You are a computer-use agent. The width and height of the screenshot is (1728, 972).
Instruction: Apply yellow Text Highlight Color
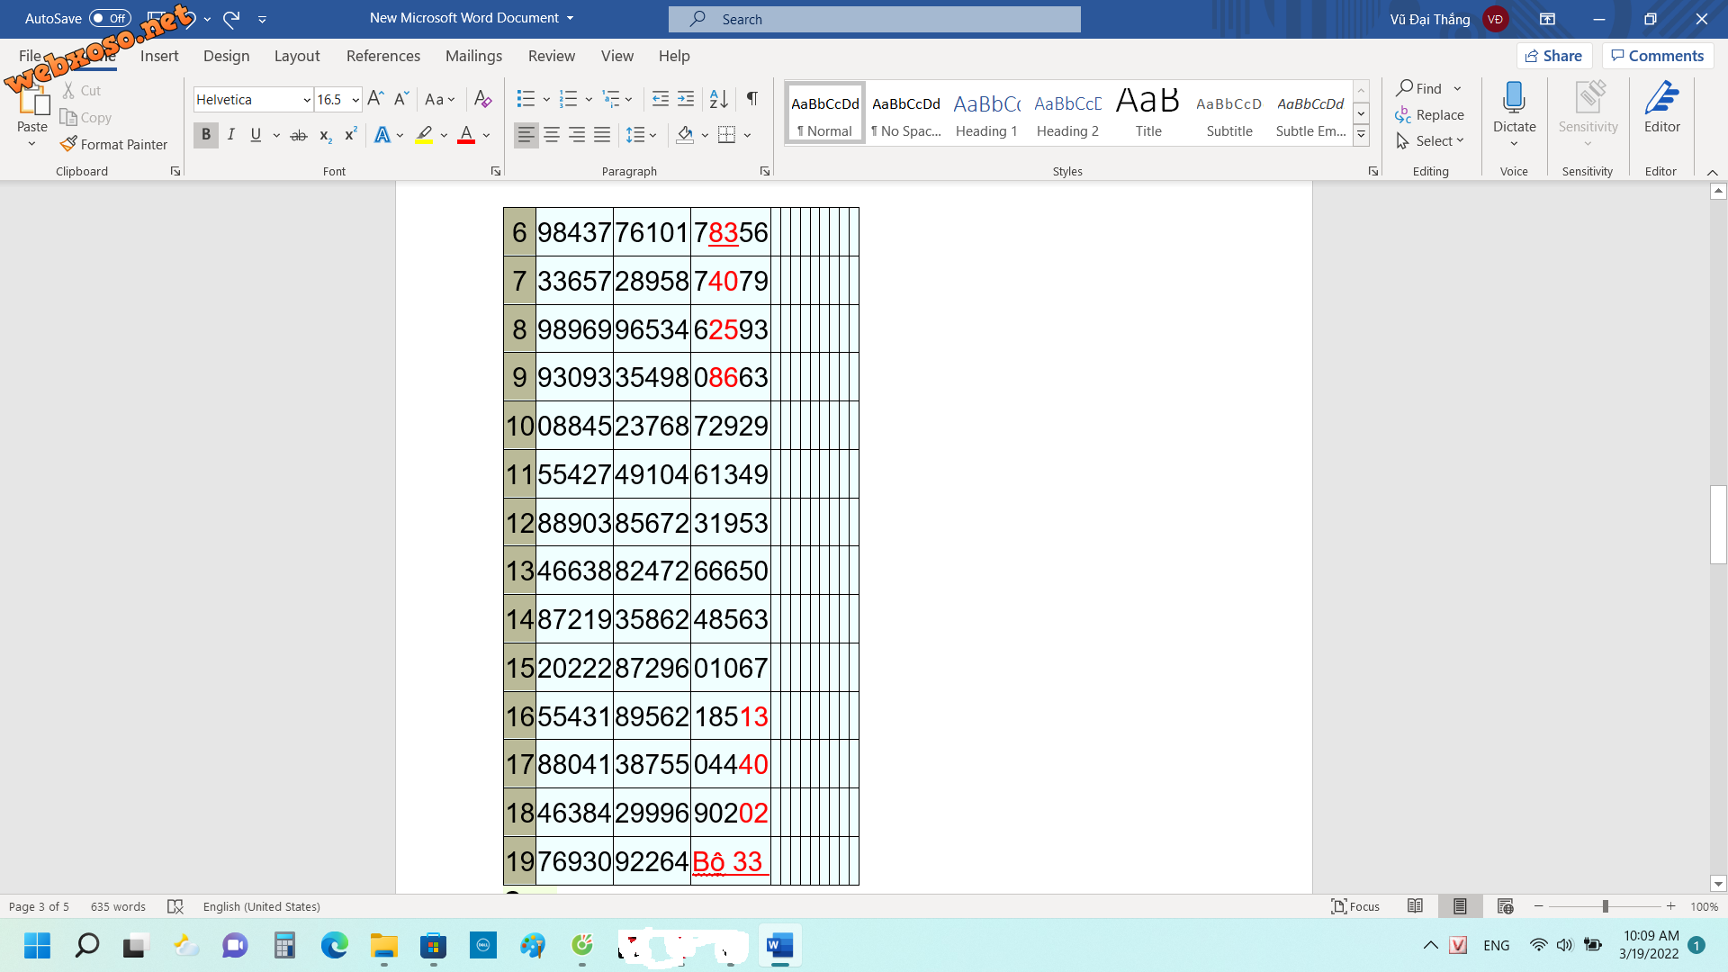click(425, 135)
